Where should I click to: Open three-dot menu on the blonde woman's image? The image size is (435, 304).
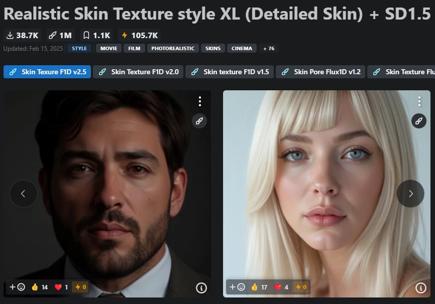tap(419, 101)
